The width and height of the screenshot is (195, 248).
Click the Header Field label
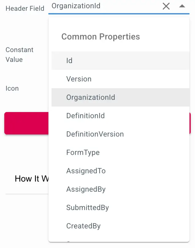click(25, 8)
